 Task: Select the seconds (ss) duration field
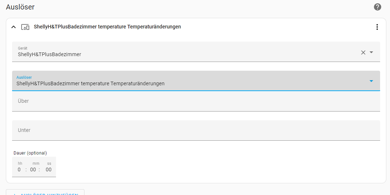49,169
